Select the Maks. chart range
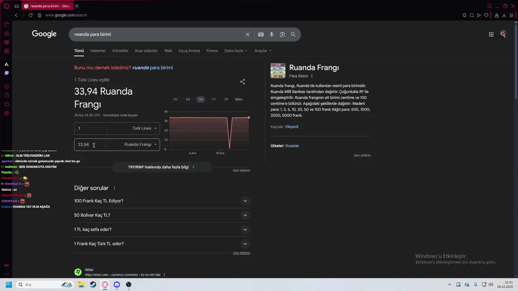 click(x=239, y=99)
